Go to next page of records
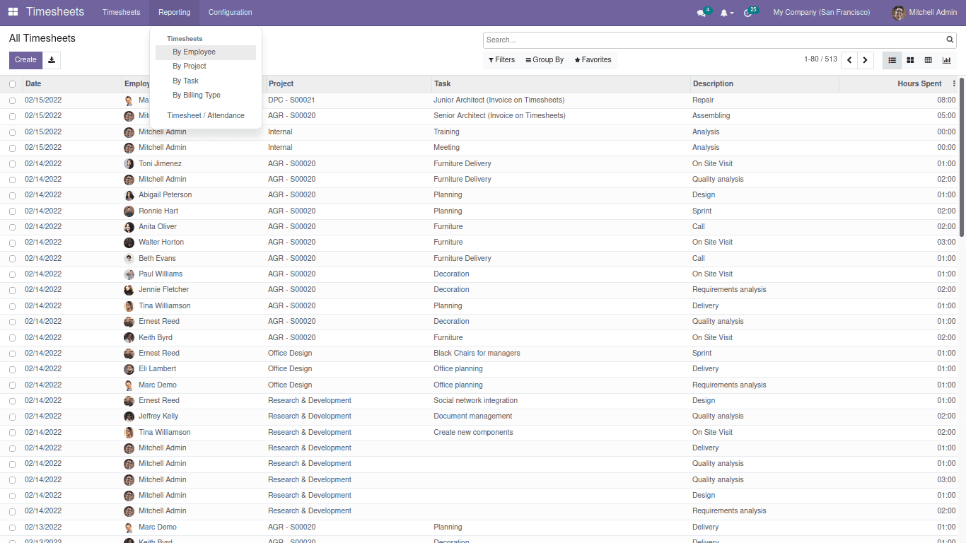966x543 pixels. tap(866, 61)
